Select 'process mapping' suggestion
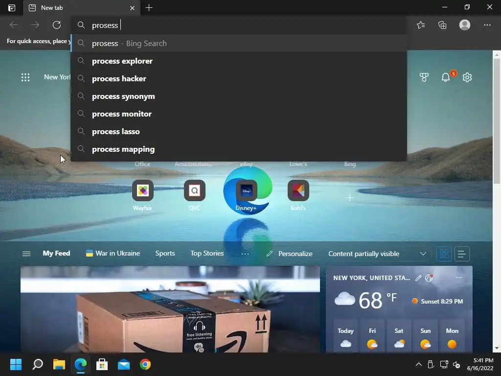This screenshot has width=501, height=376. click(239, 149)
